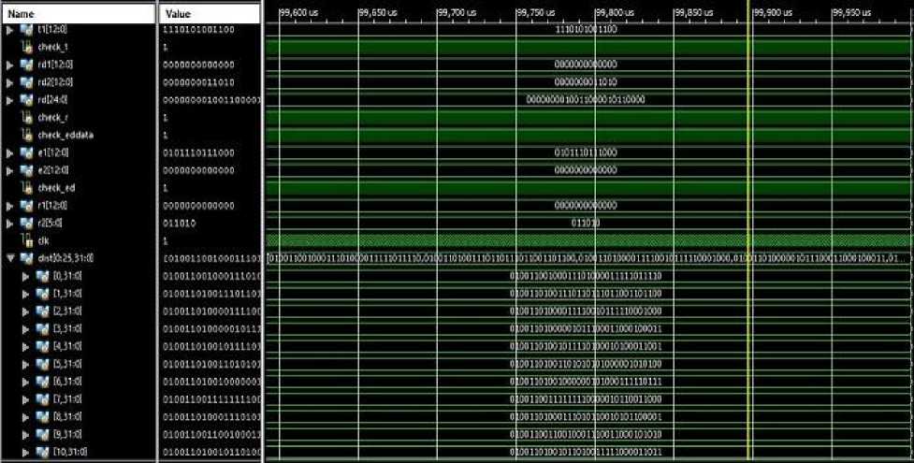Expand the rd2[12:0] bus
Screen dimensions: 914x463
click(10, 82)
